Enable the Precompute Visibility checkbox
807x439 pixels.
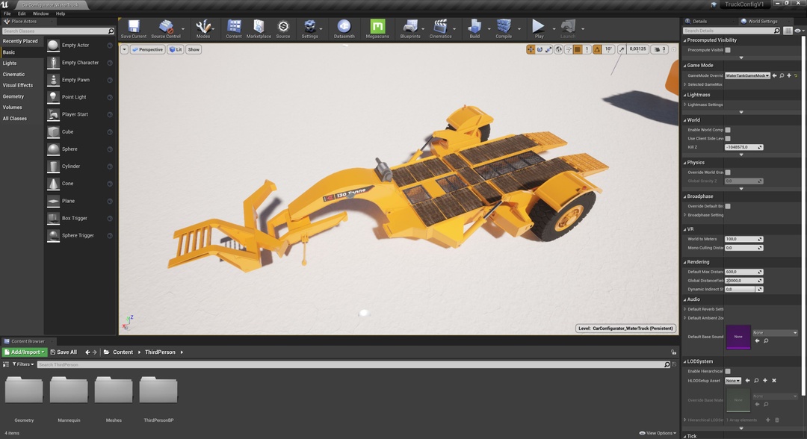pyautogui.click(x=728, y=50)
